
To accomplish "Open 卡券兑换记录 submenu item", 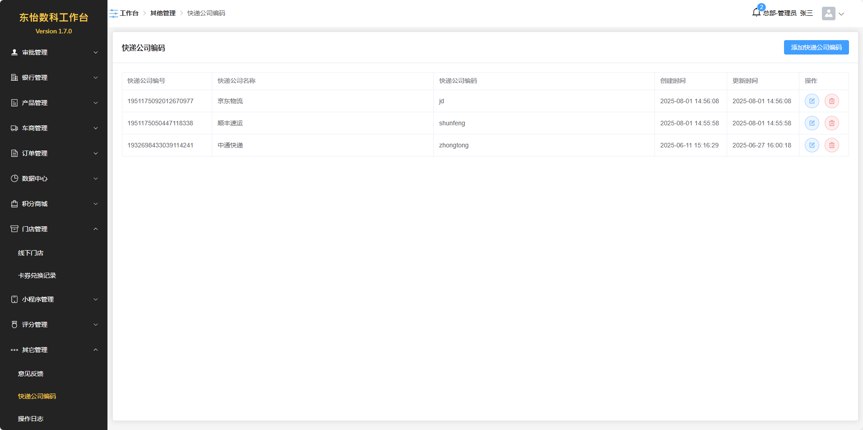I will (37, 275).
